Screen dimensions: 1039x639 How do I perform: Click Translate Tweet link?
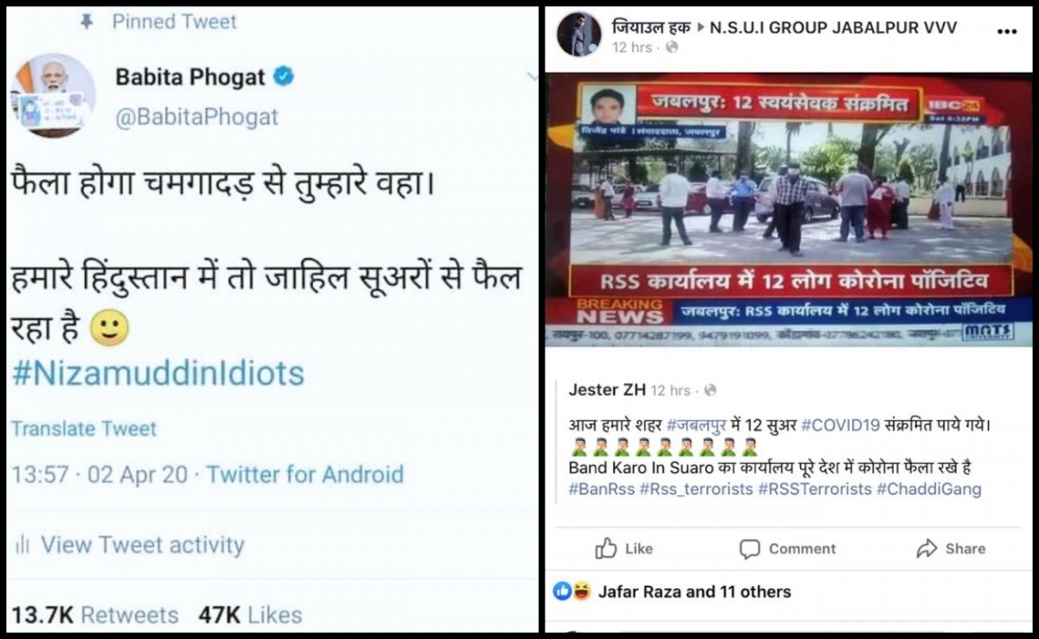pyautogui.click(x=84, y=429)
